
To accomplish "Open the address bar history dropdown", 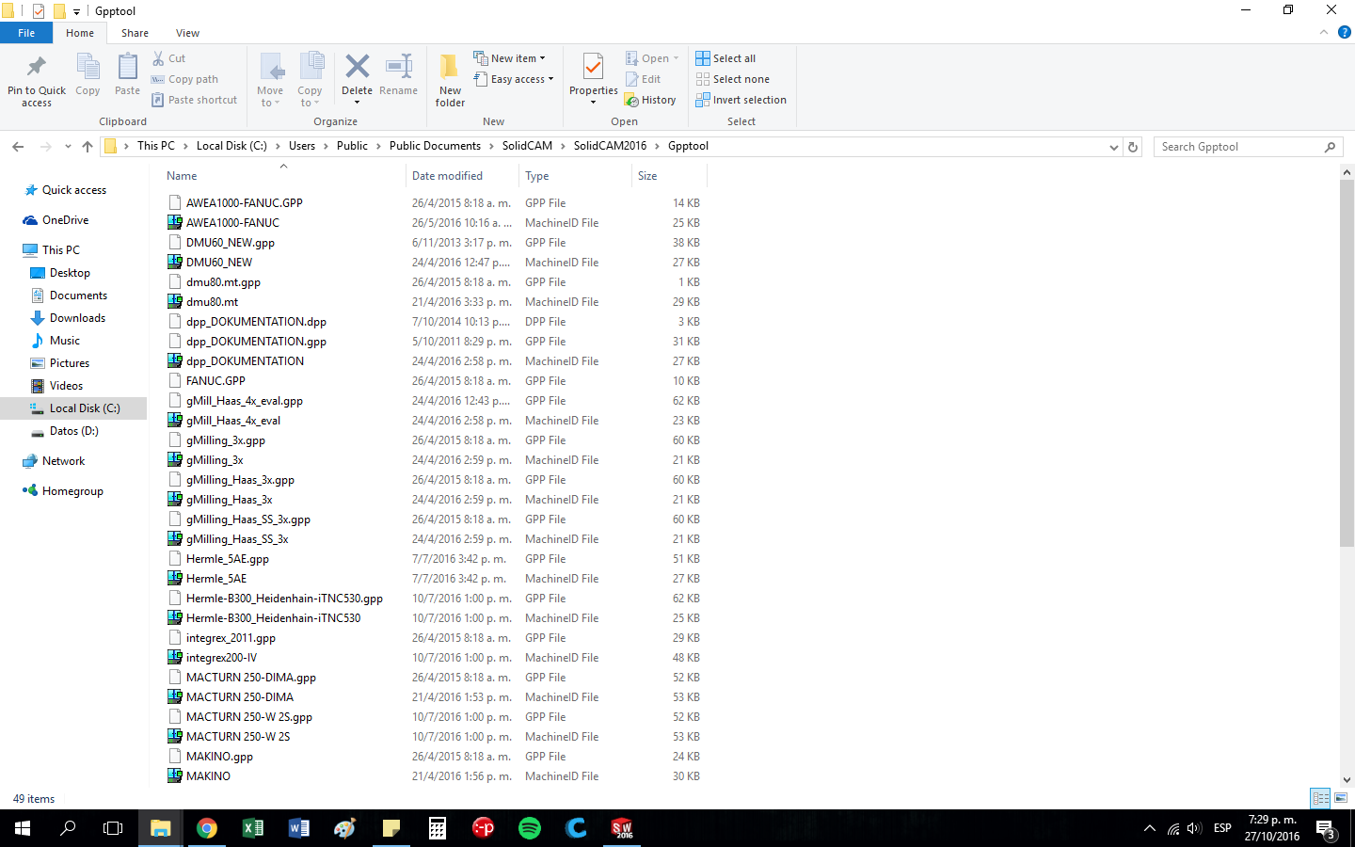I will click(x=1114, y=147).
